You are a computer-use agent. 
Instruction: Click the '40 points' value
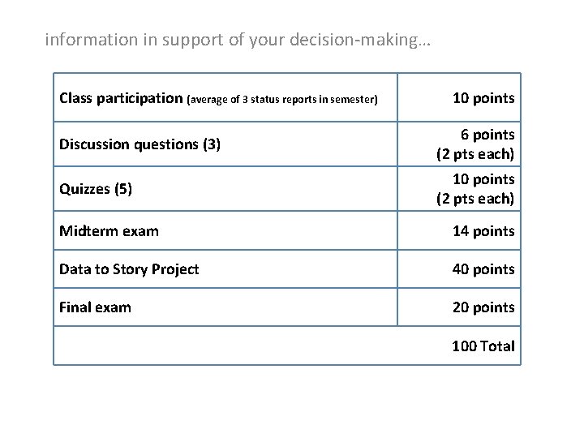(x=483, y=269)
